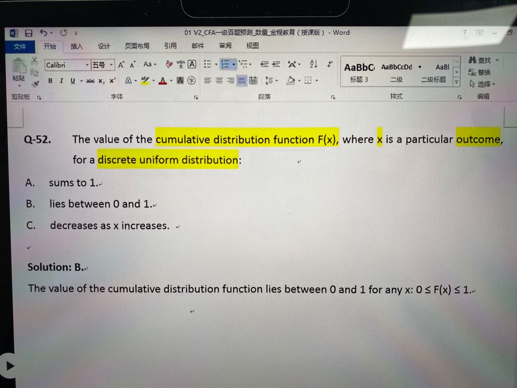This screenshot has height=388, width=517.
Task: Toggle subscript formatting
Action: [x=101, y=81]
